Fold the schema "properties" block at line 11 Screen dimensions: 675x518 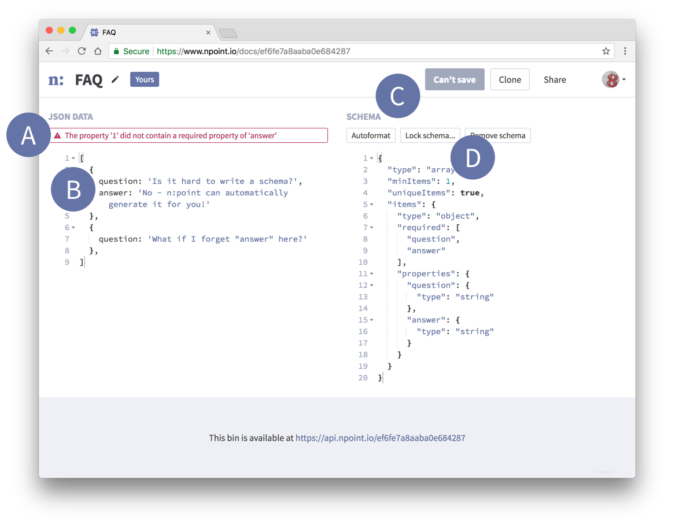371,274
